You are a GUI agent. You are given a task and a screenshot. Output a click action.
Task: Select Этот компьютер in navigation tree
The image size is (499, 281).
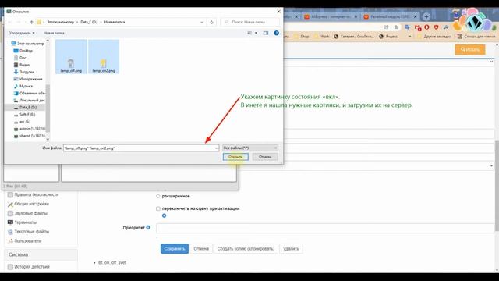(28, 44)
